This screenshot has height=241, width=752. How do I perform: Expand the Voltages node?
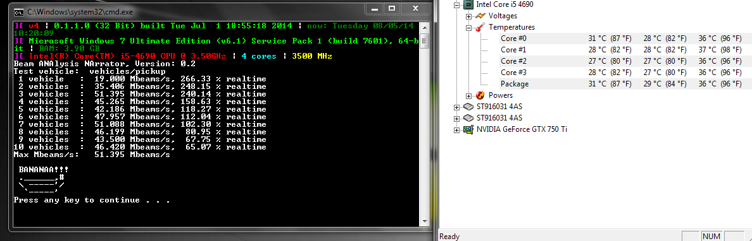click(468, 16)
